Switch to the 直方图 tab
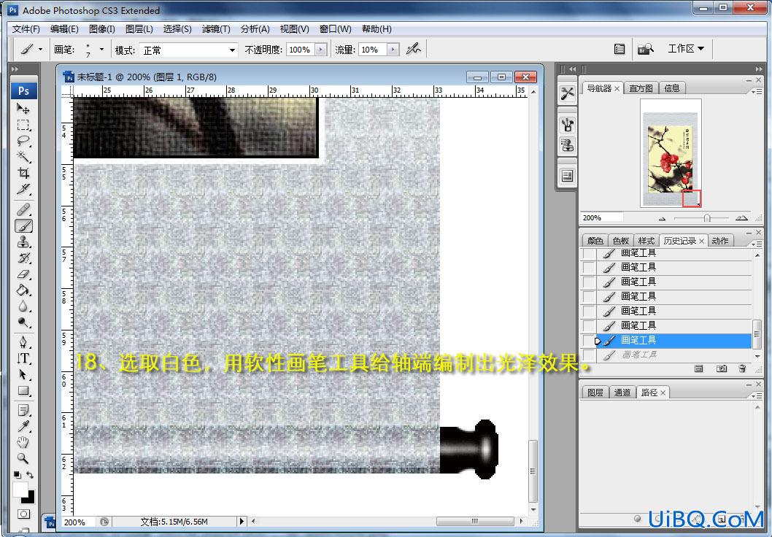 coord(641,88)
